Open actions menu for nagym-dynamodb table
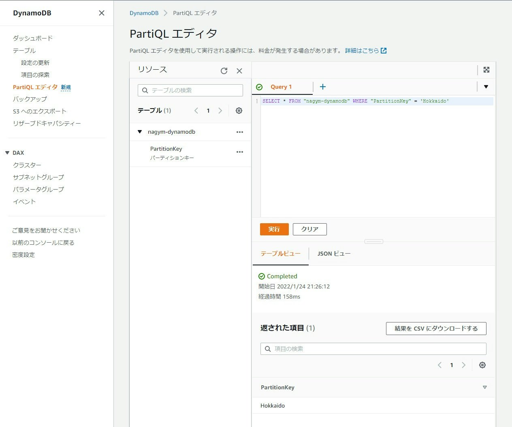Image resolution: width=512 pixels, height=427 pixels. point(240,132)
